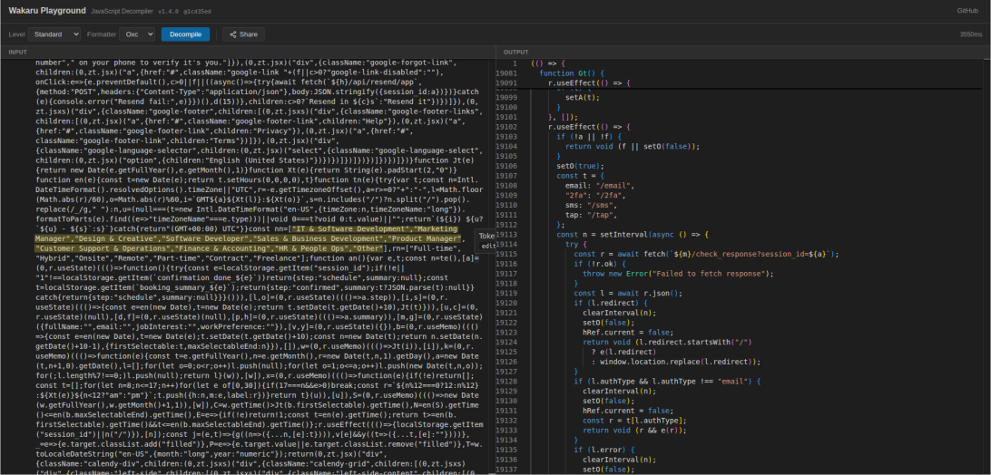Screen dimensions: 991x475
Task: Click the Share button
Action: 243,34
